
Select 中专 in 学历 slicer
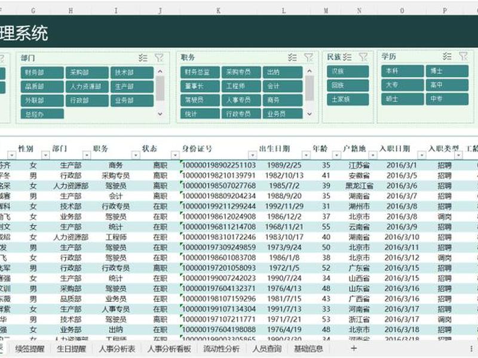point(447,99)
